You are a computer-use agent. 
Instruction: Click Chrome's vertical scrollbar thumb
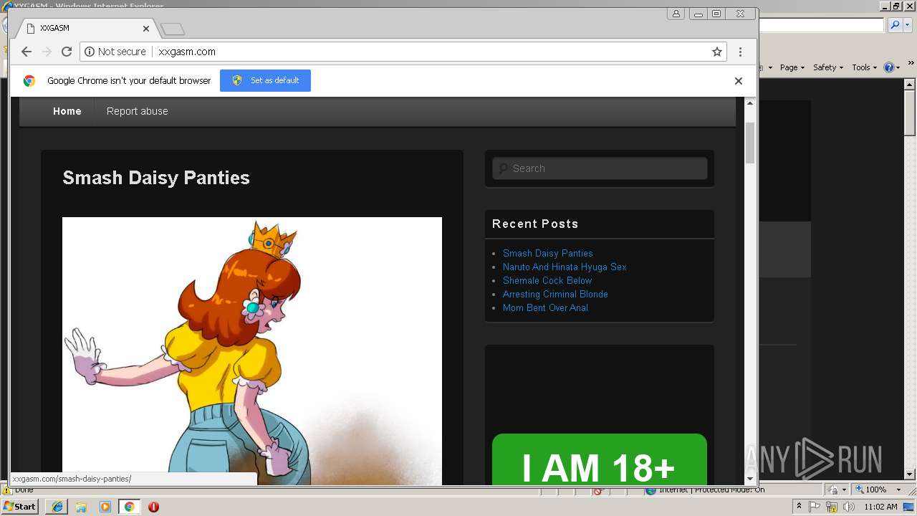[x=750, y=143]
